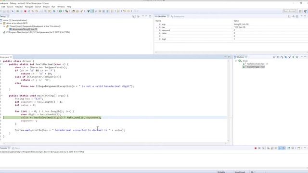Click the Debug launch bug icon
The image size is (308, 173).
[x=54, y=11]
